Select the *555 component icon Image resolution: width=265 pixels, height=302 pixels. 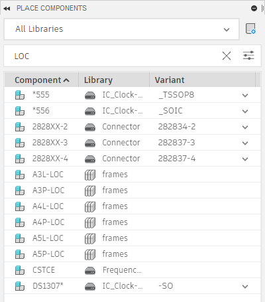click(20, 95)
